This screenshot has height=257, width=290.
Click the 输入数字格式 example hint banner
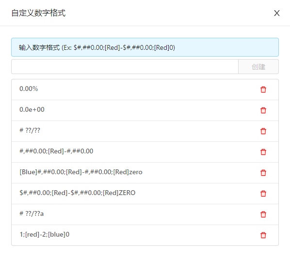coord(145,47)
